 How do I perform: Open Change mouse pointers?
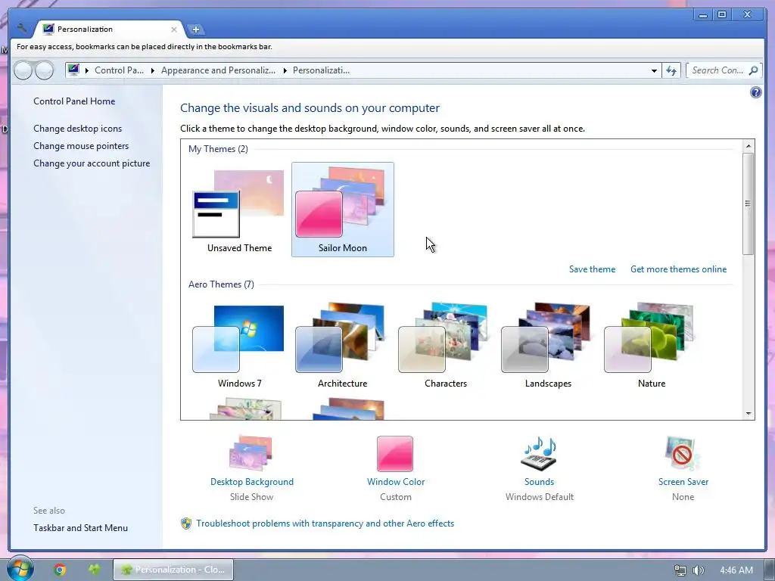(81, 146)
